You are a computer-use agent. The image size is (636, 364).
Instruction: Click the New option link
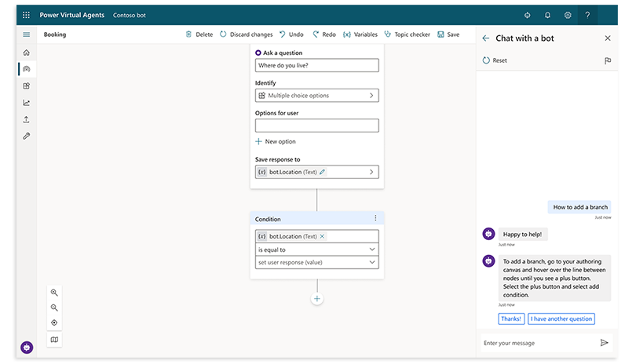(276, 141)
